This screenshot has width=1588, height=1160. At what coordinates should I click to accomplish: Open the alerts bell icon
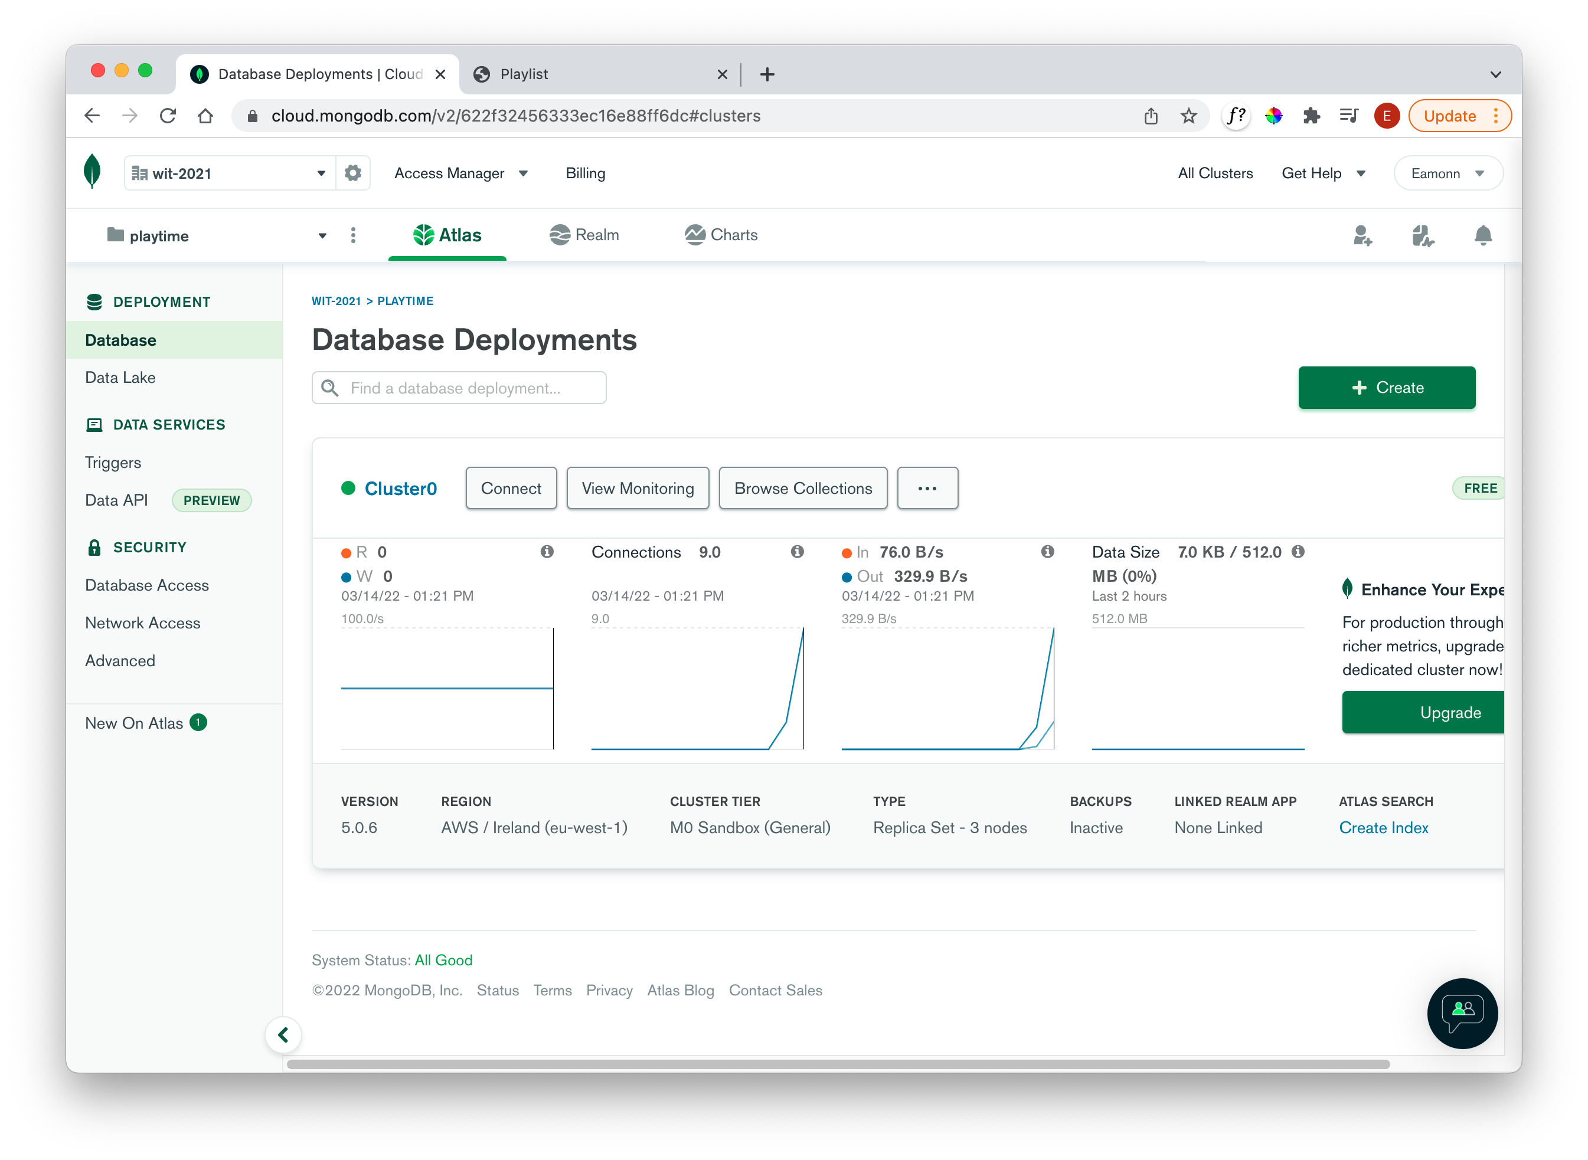click(x=1484, y=235)
